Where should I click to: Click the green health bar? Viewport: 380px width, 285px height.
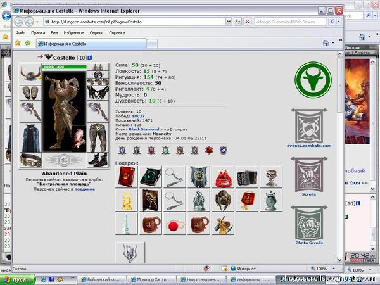pyautogui.click(x=64, y=67)
